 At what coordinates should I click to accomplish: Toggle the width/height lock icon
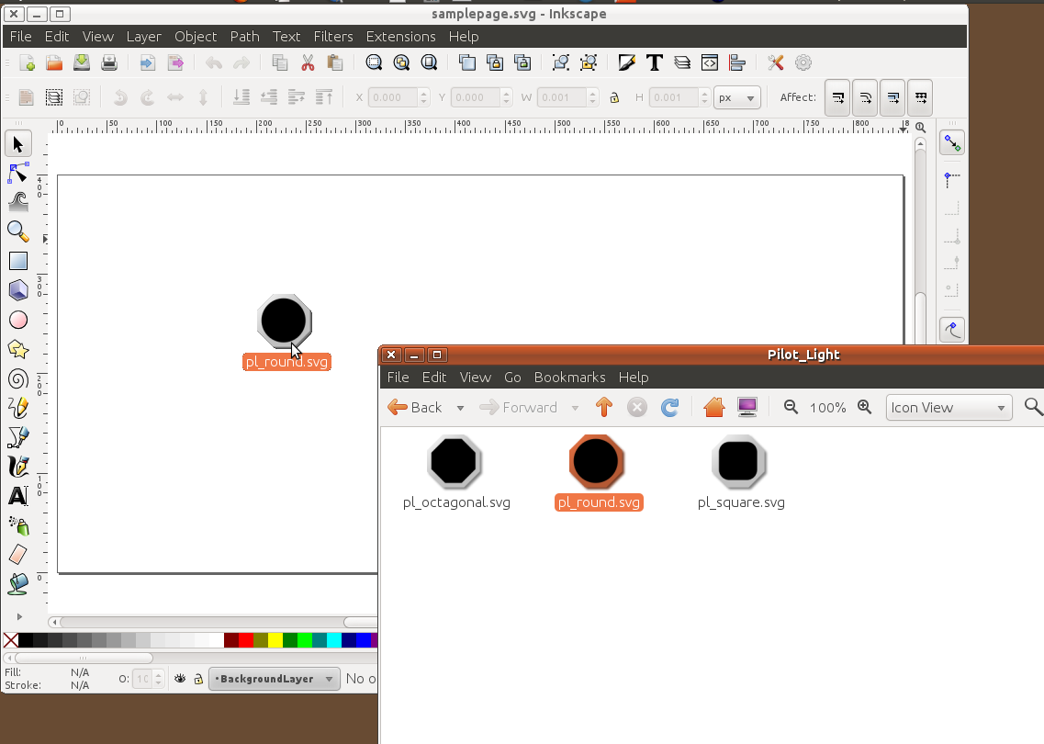pos(614,97)
